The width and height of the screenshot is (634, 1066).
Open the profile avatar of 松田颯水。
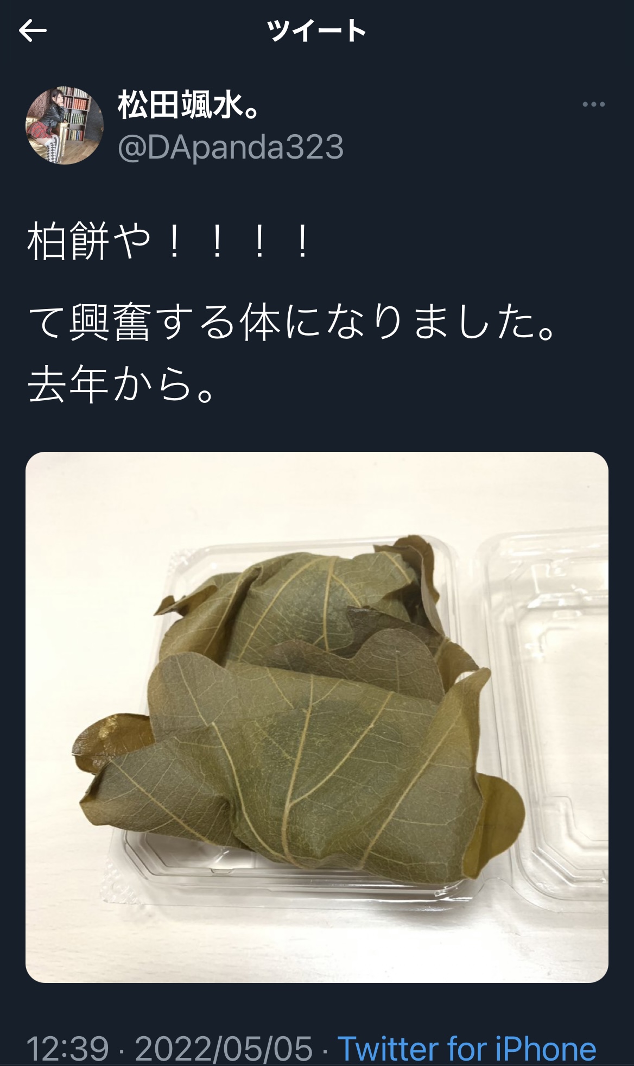pos(65,125)
